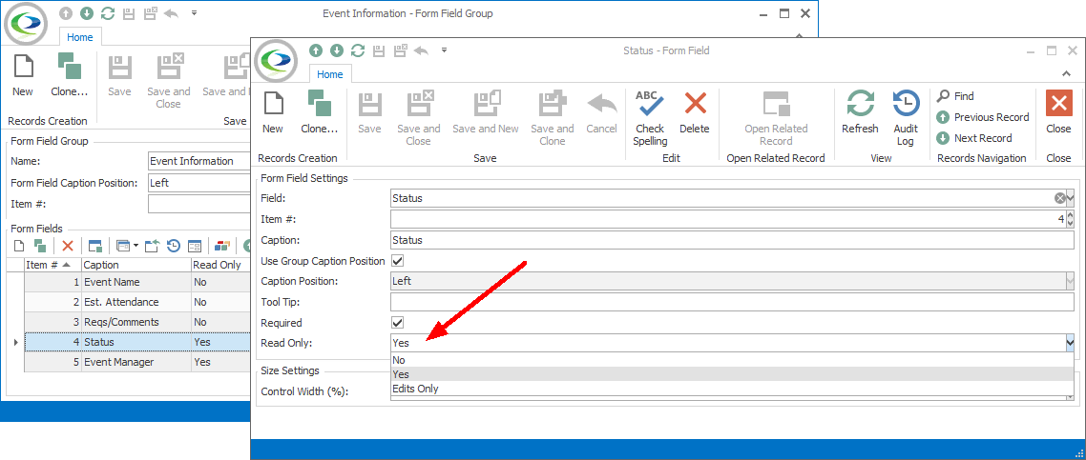Screen dimensions: 1086x460
Task: Sort by the Item # column header
Action: 52,265
